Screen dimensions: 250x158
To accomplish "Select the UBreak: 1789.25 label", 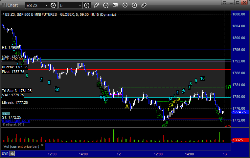I will click(x=15, y=67).
